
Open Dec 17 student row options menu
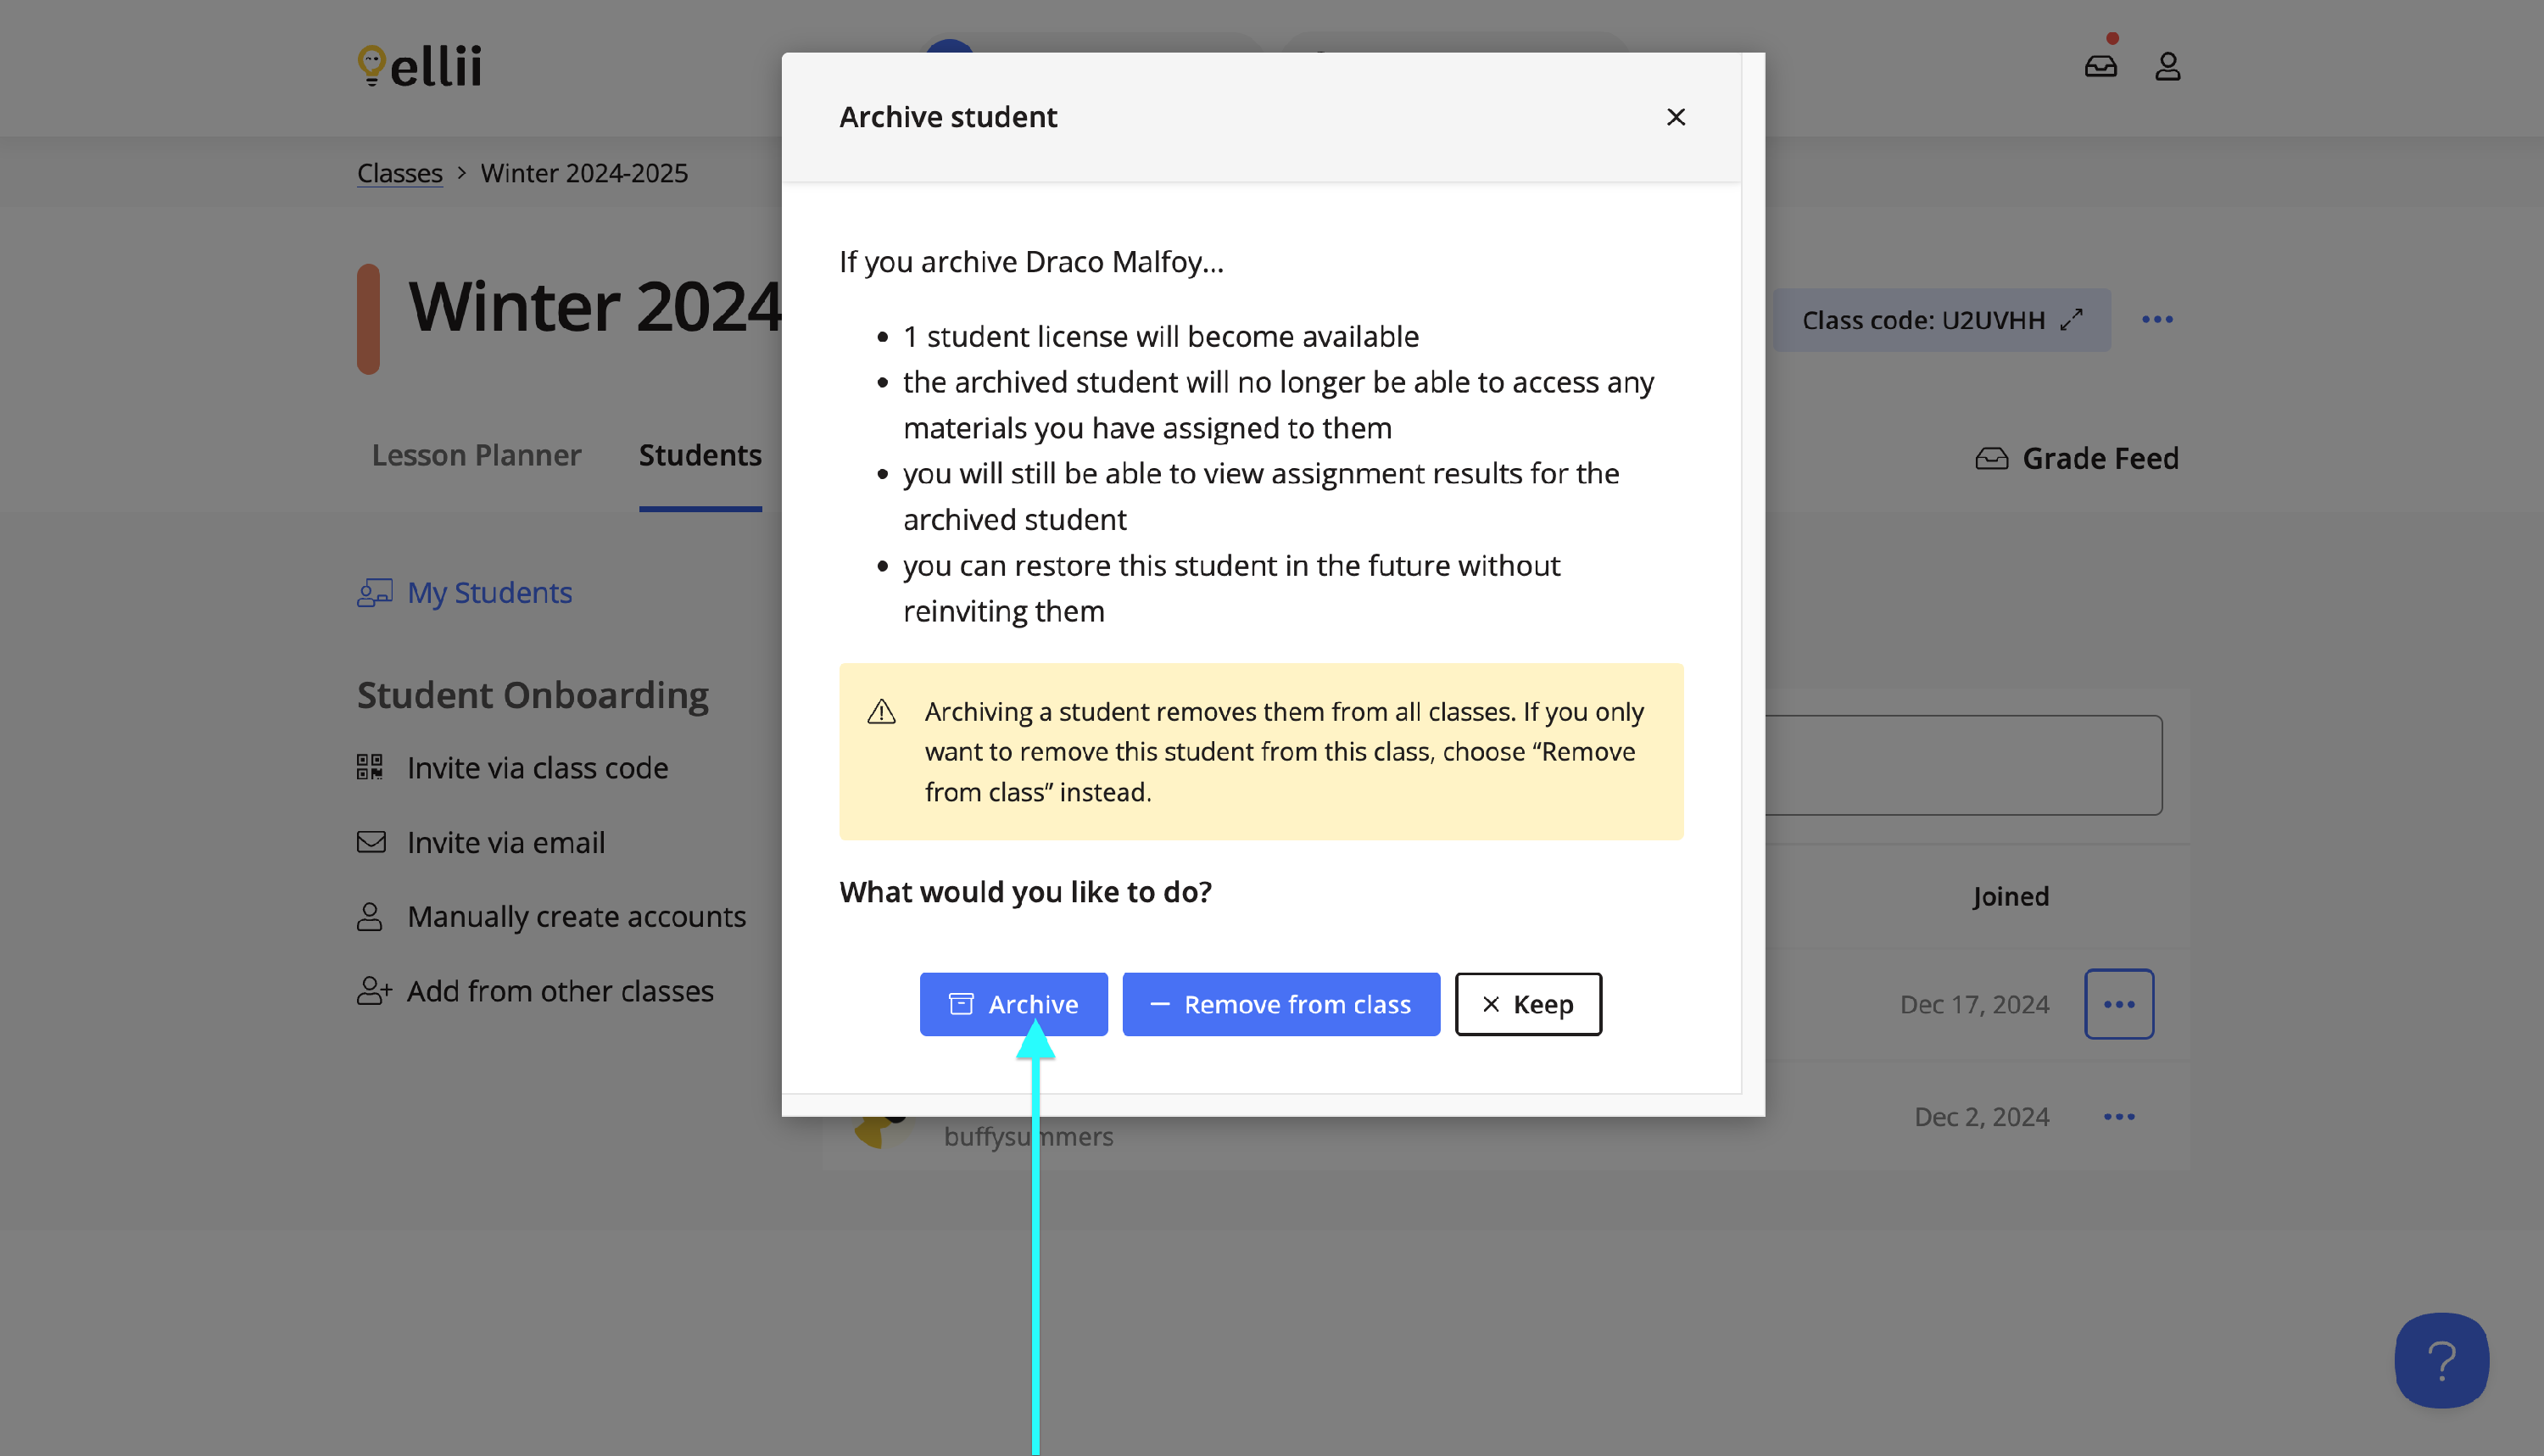(x=2118, y=1004)
